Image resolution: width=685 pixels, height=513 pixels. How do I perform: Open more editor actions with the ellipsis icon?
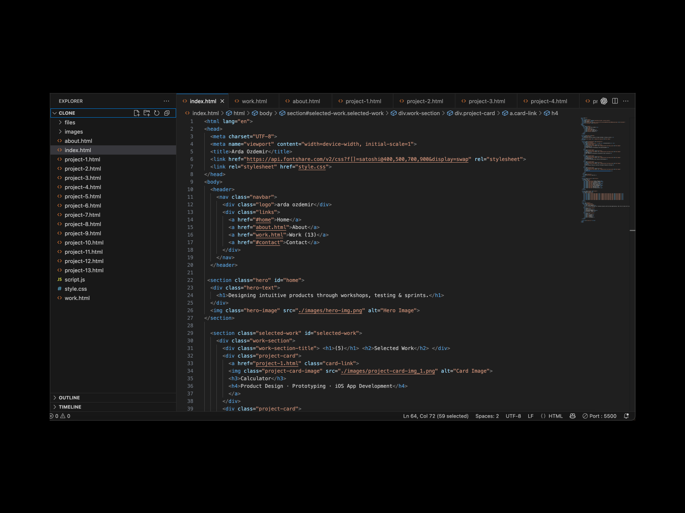coord(626,101)
